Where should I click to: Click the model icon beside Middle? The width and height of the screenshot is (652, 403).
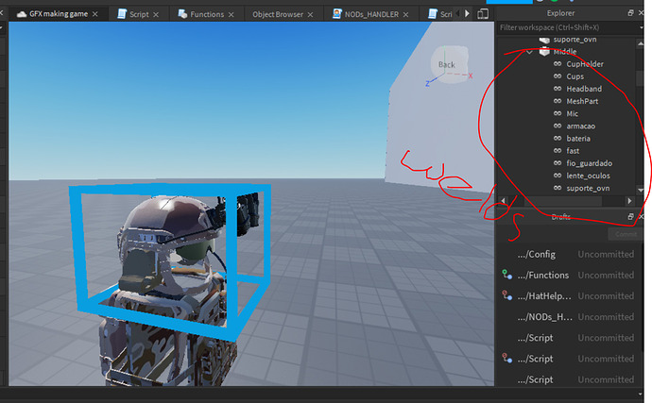point(544,52)
